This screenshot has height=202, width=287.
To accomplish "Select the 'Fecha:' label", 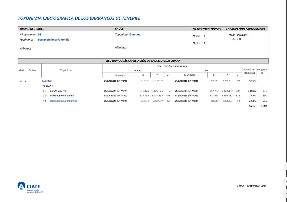I will (241, 186).
